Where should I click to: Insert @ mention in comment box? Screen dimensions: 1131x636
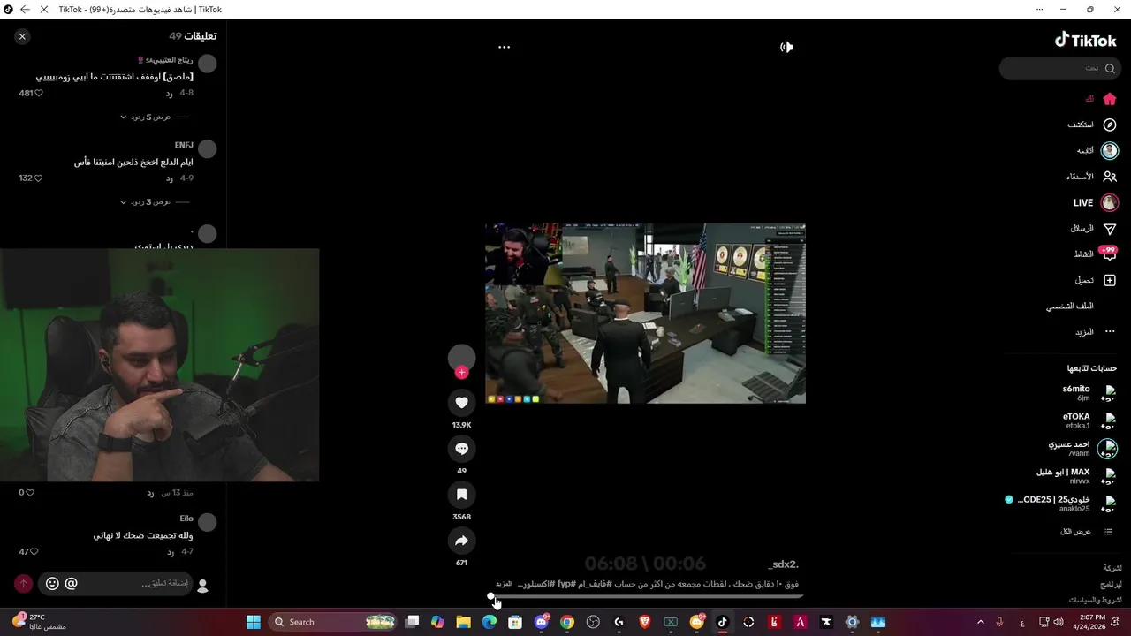click(x=72, y=583)
